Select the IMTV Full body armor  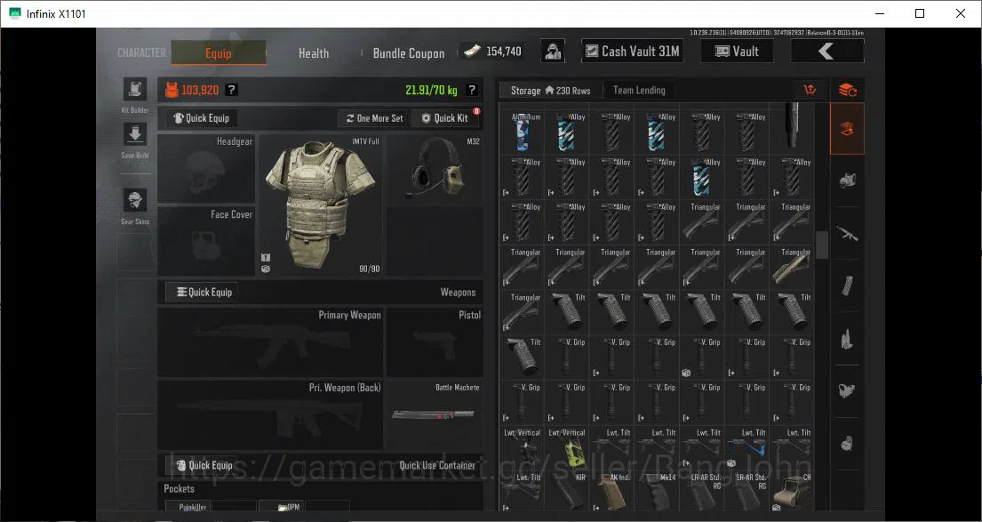tap(320, 205)
